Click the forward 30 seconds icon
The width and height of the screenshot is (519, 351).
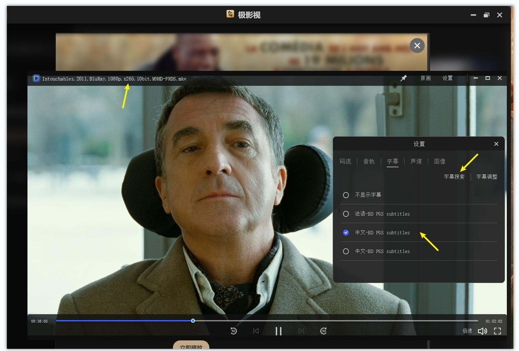[323, 331]
